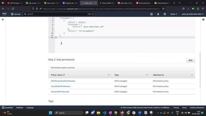The width and height of the screenshot is (206, 116).
Task: Click the Edit button for Step 2
Action: click(191, 60)
